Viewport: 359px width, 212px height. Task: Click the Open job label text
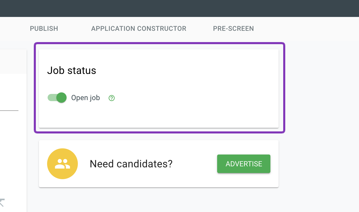pos(86,98)
